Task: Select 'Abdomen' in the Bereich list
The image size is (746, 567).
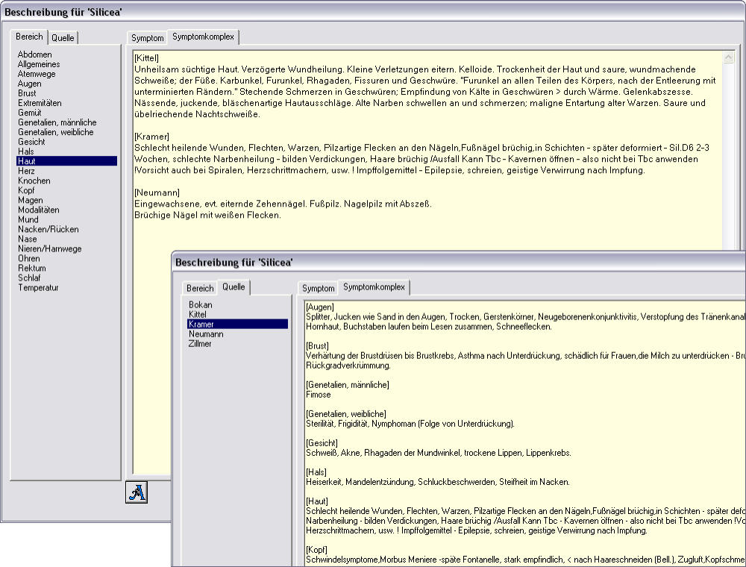Action: pyautogui.click(x=34, y=54)
